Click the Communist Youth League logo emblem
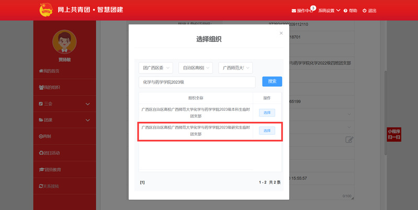The width and height of the screenshot is (418, 210). (x=46, y=10)
